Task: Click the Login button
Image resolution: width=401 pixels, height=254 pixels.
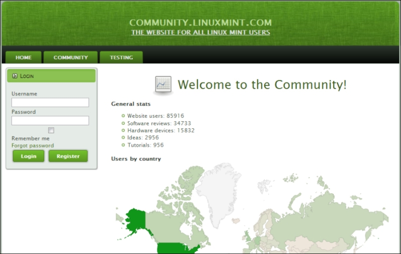Action: (x=29, y=156)
